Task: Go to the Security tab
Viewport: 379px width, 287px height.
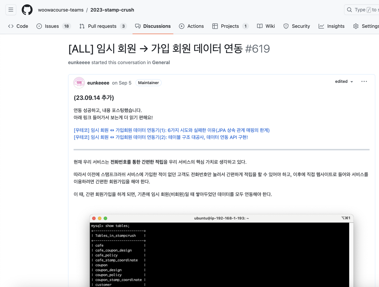Action: click(x=297, y=26)
